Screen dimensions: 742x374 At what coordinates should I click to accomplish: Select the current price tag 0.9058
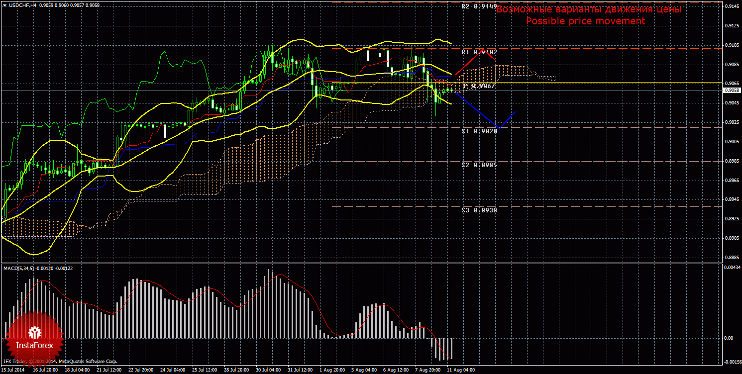[x=732, y=91]
